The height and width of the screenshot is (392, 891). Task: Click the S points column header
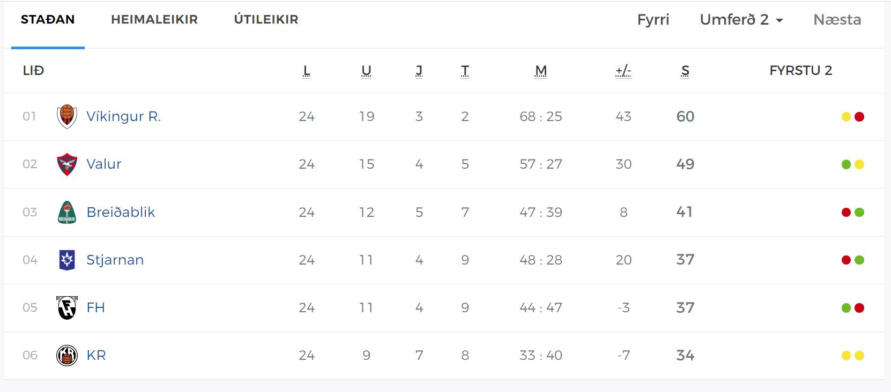(685, 71)
